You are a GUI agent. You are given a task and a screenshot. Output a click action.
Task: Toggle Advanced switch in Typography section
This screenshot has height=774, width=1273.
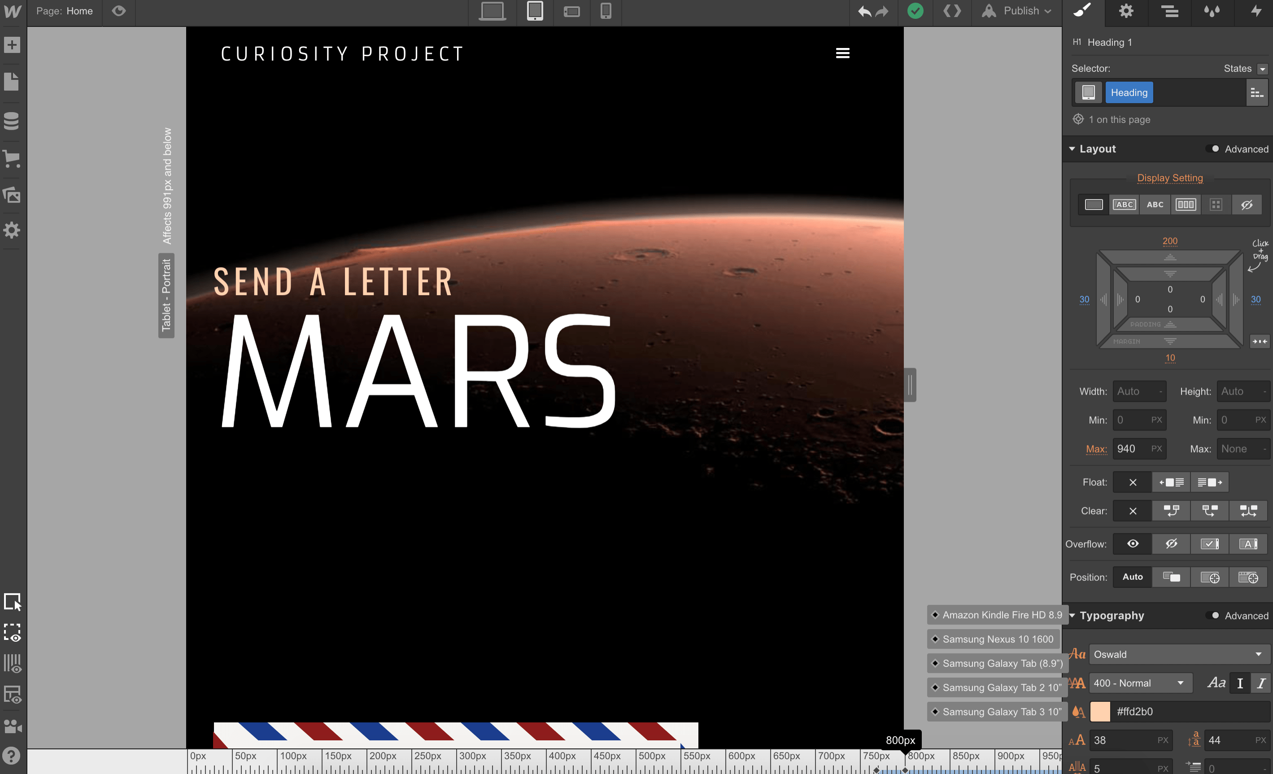tap(1213, 616)
